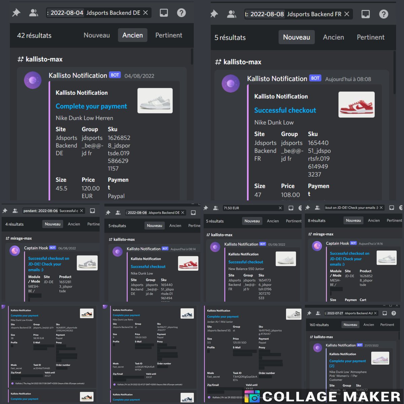This screenshot has width=404, height=404.
Task: Select Ancien tab in the Backend FR results
Action: tap(334, 37)
